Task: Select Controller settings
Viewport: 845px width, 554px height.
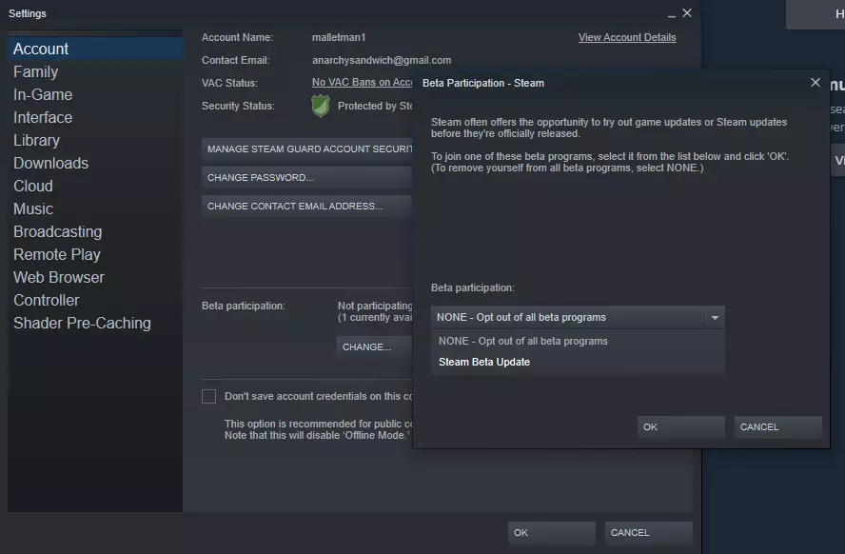Action: coord(95,300)
